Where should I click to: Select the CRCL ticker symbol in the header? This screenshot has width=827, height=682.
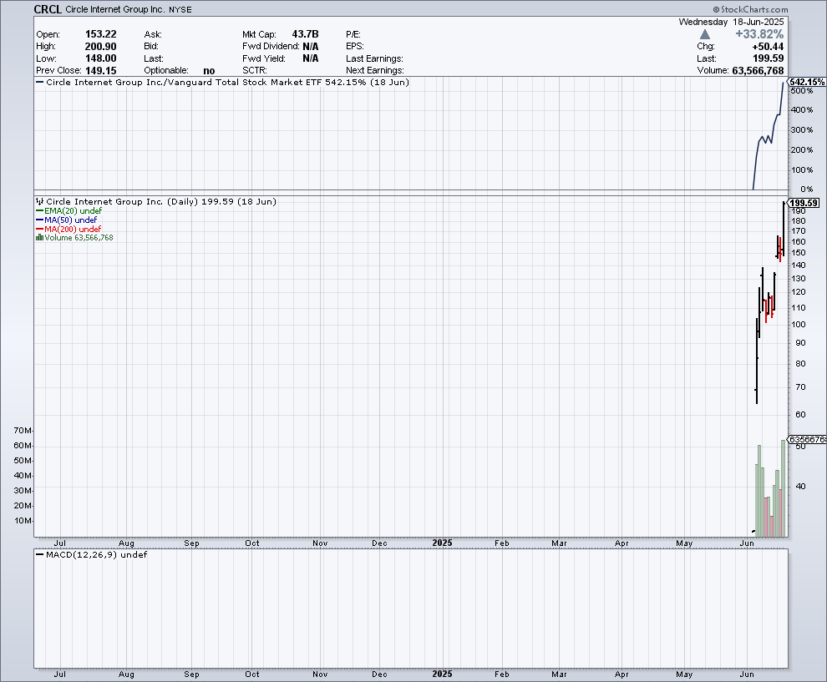pos(48,9)
